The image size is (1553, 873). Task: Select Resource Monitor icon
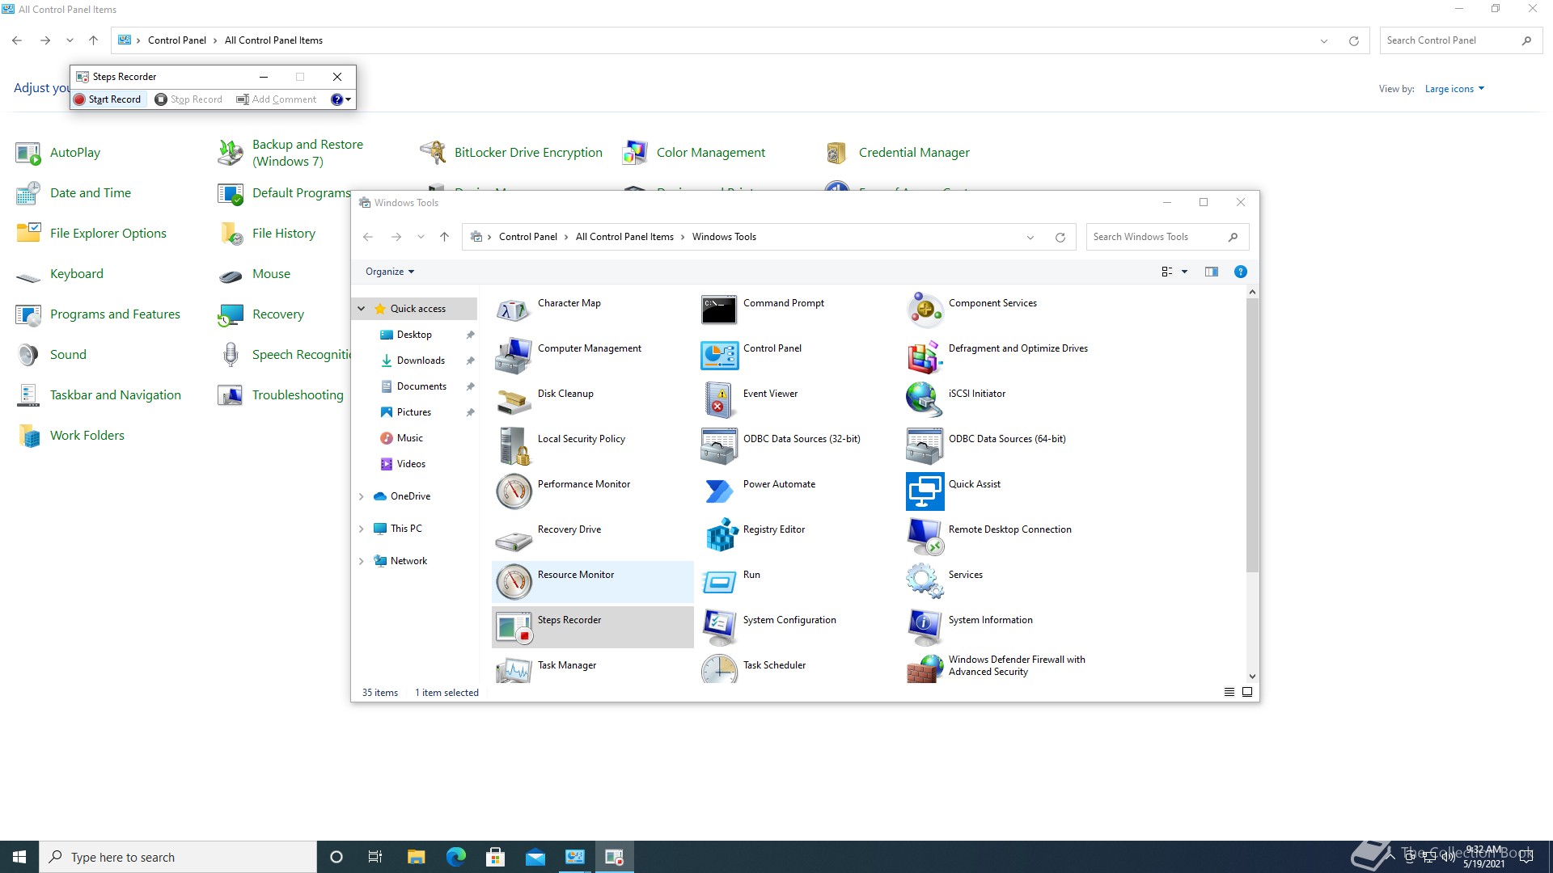click(513, 581)
